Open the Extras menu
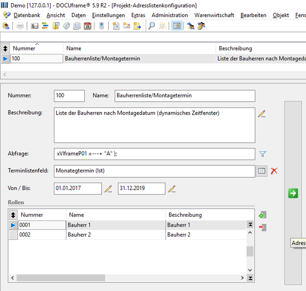 coord(138,15)
